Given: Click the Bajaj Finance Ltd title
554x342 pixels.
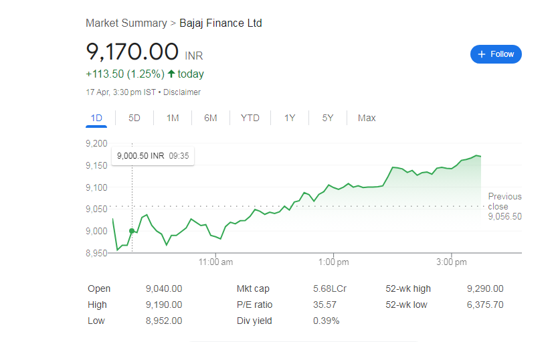Looking at the screenshot, I should pos(221,23).
